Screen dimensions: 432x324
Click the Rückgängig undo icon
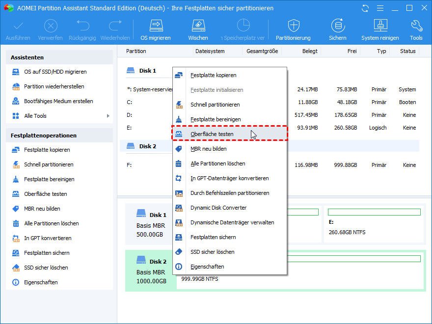[82, 26]
